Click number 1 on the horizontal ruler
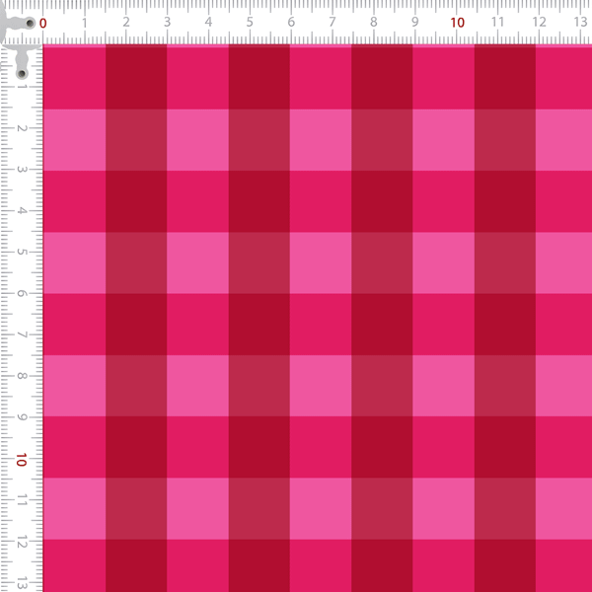The height and width of the screenshot is (592, 592). coord(85,23)
